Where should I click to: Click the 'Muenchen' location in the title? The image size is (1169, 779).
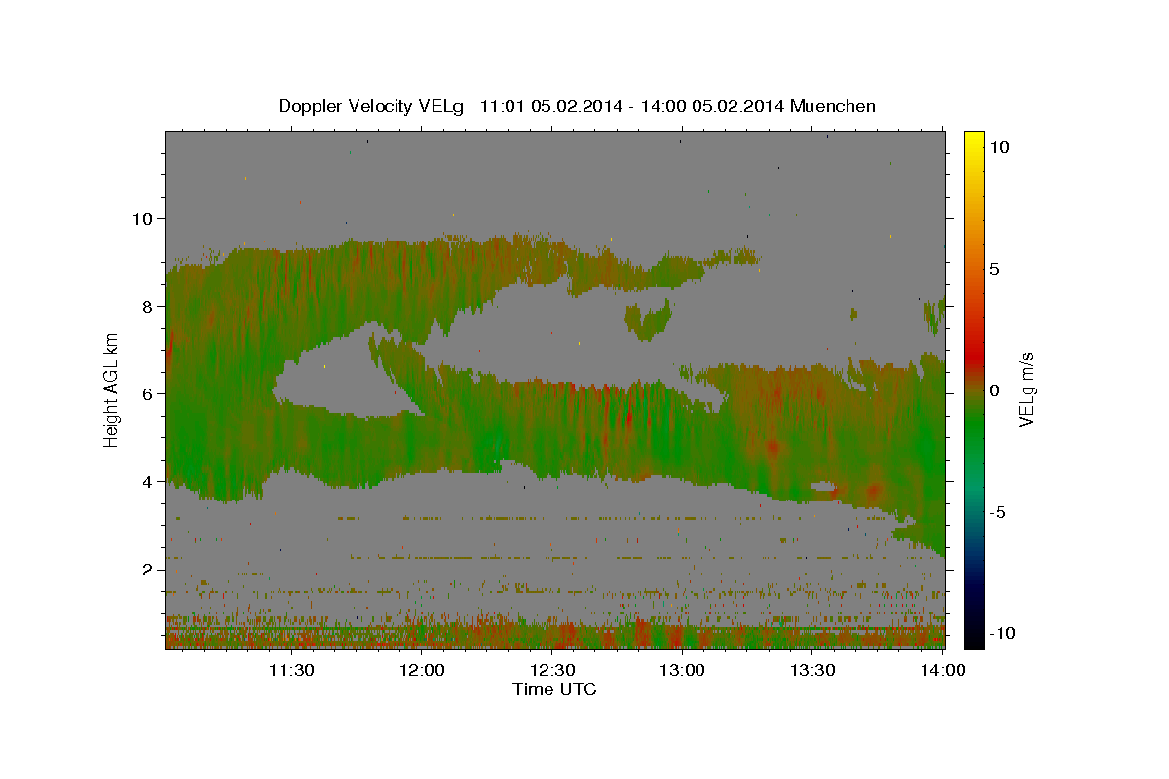[x=833, y=106]
